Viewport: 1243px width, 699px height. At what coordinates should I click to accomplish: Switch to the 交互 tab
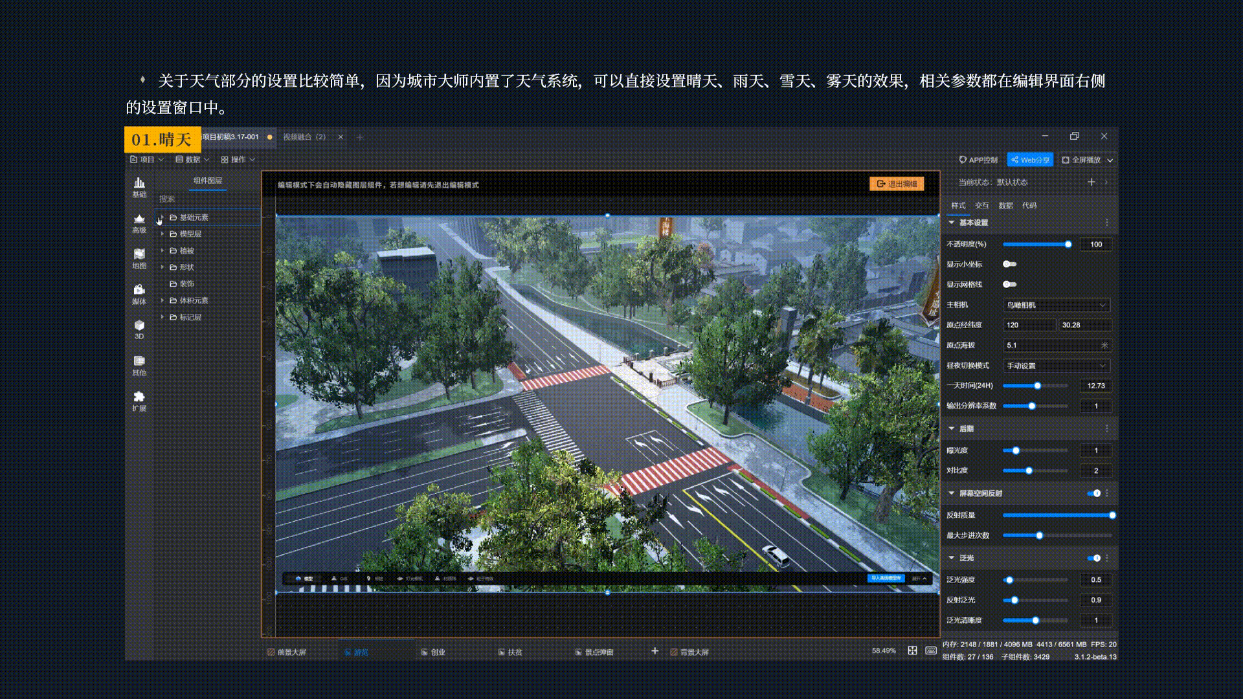click(x=982, y=205)
